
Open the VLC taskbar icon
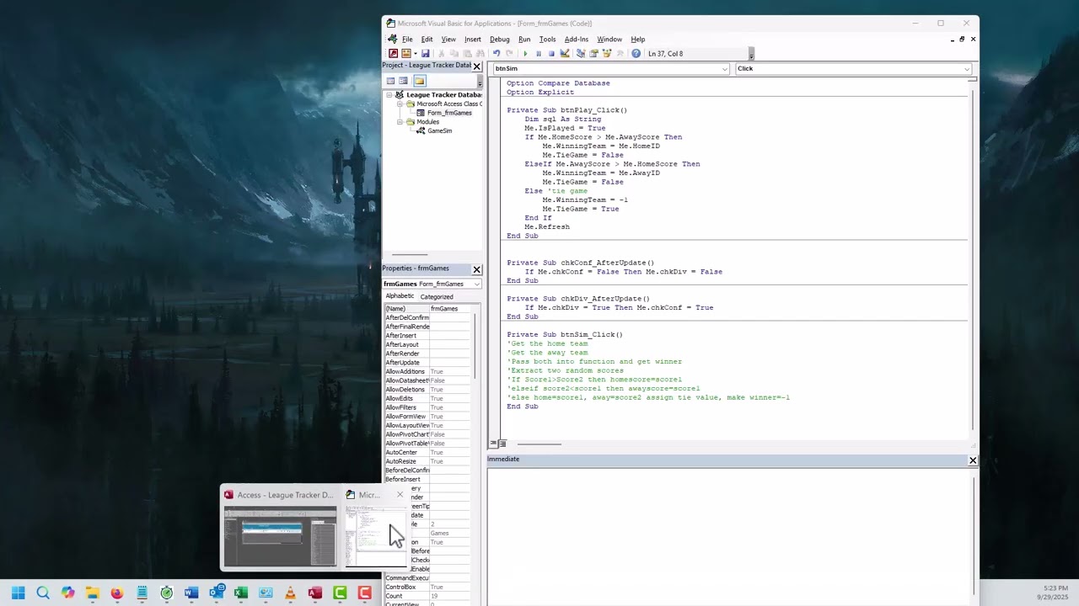[290, 593]
